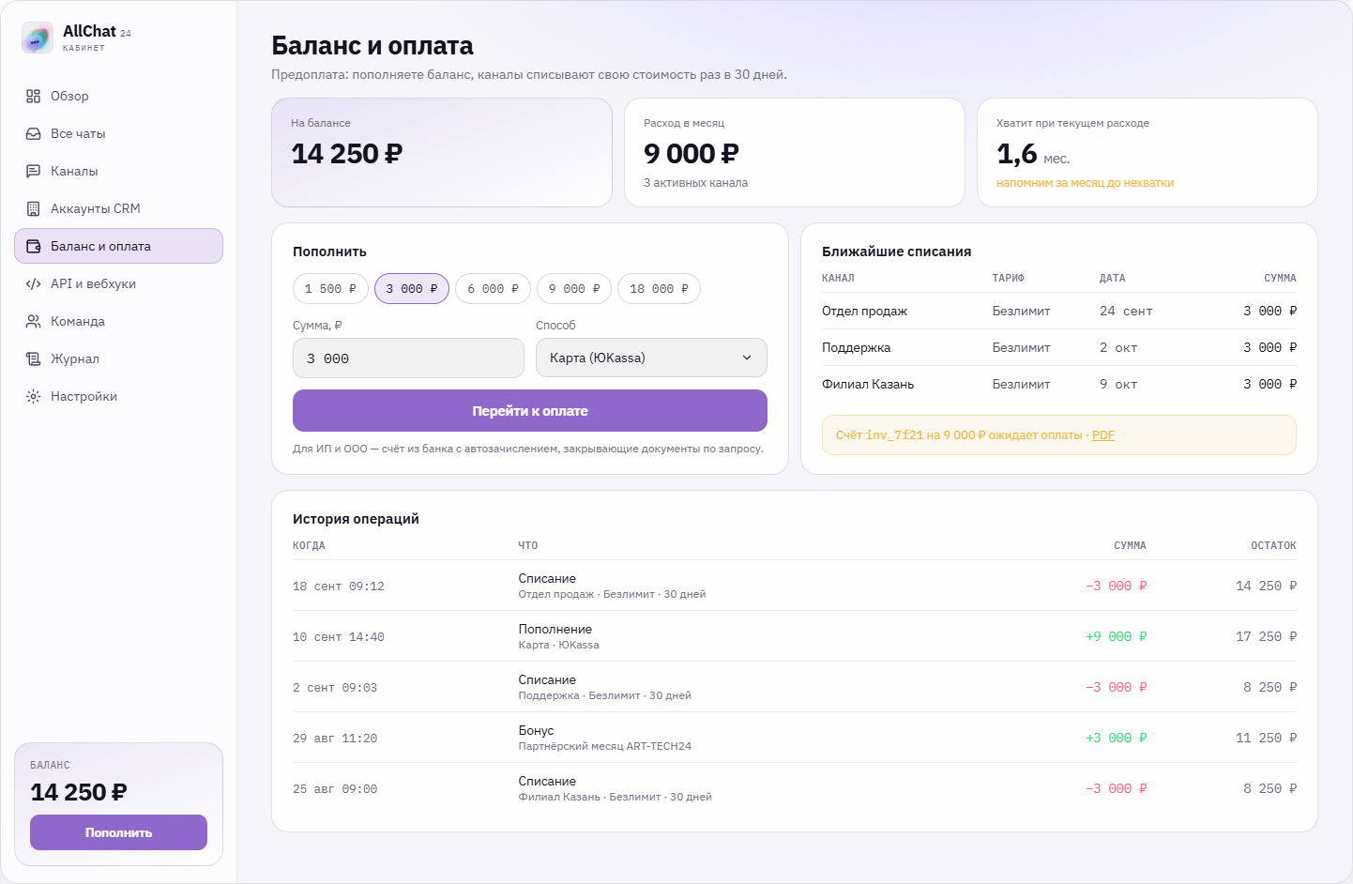Pick the 18 000 ₽ preset amount
This screenshot has width=1353, height=884.
659,289
